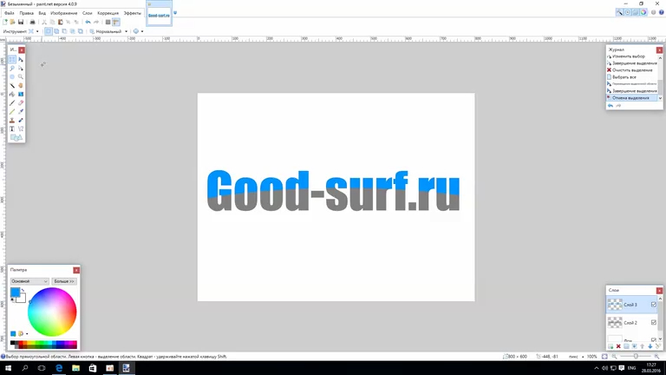Select the Eraser tool
This screenshot has height=375, width=666.
tap(21, 103)
